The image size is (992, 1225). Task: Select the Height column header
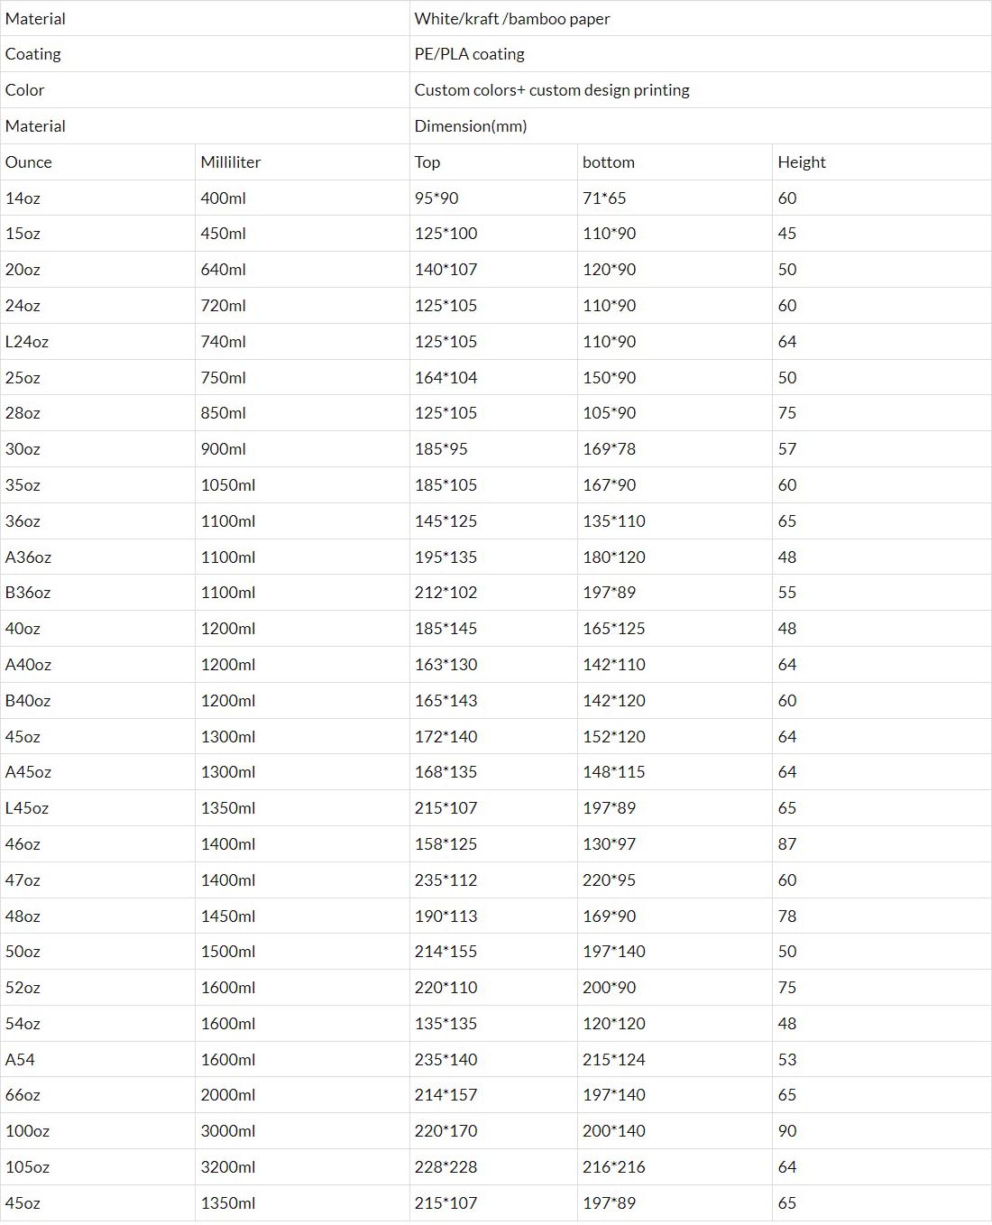[802, 162]
